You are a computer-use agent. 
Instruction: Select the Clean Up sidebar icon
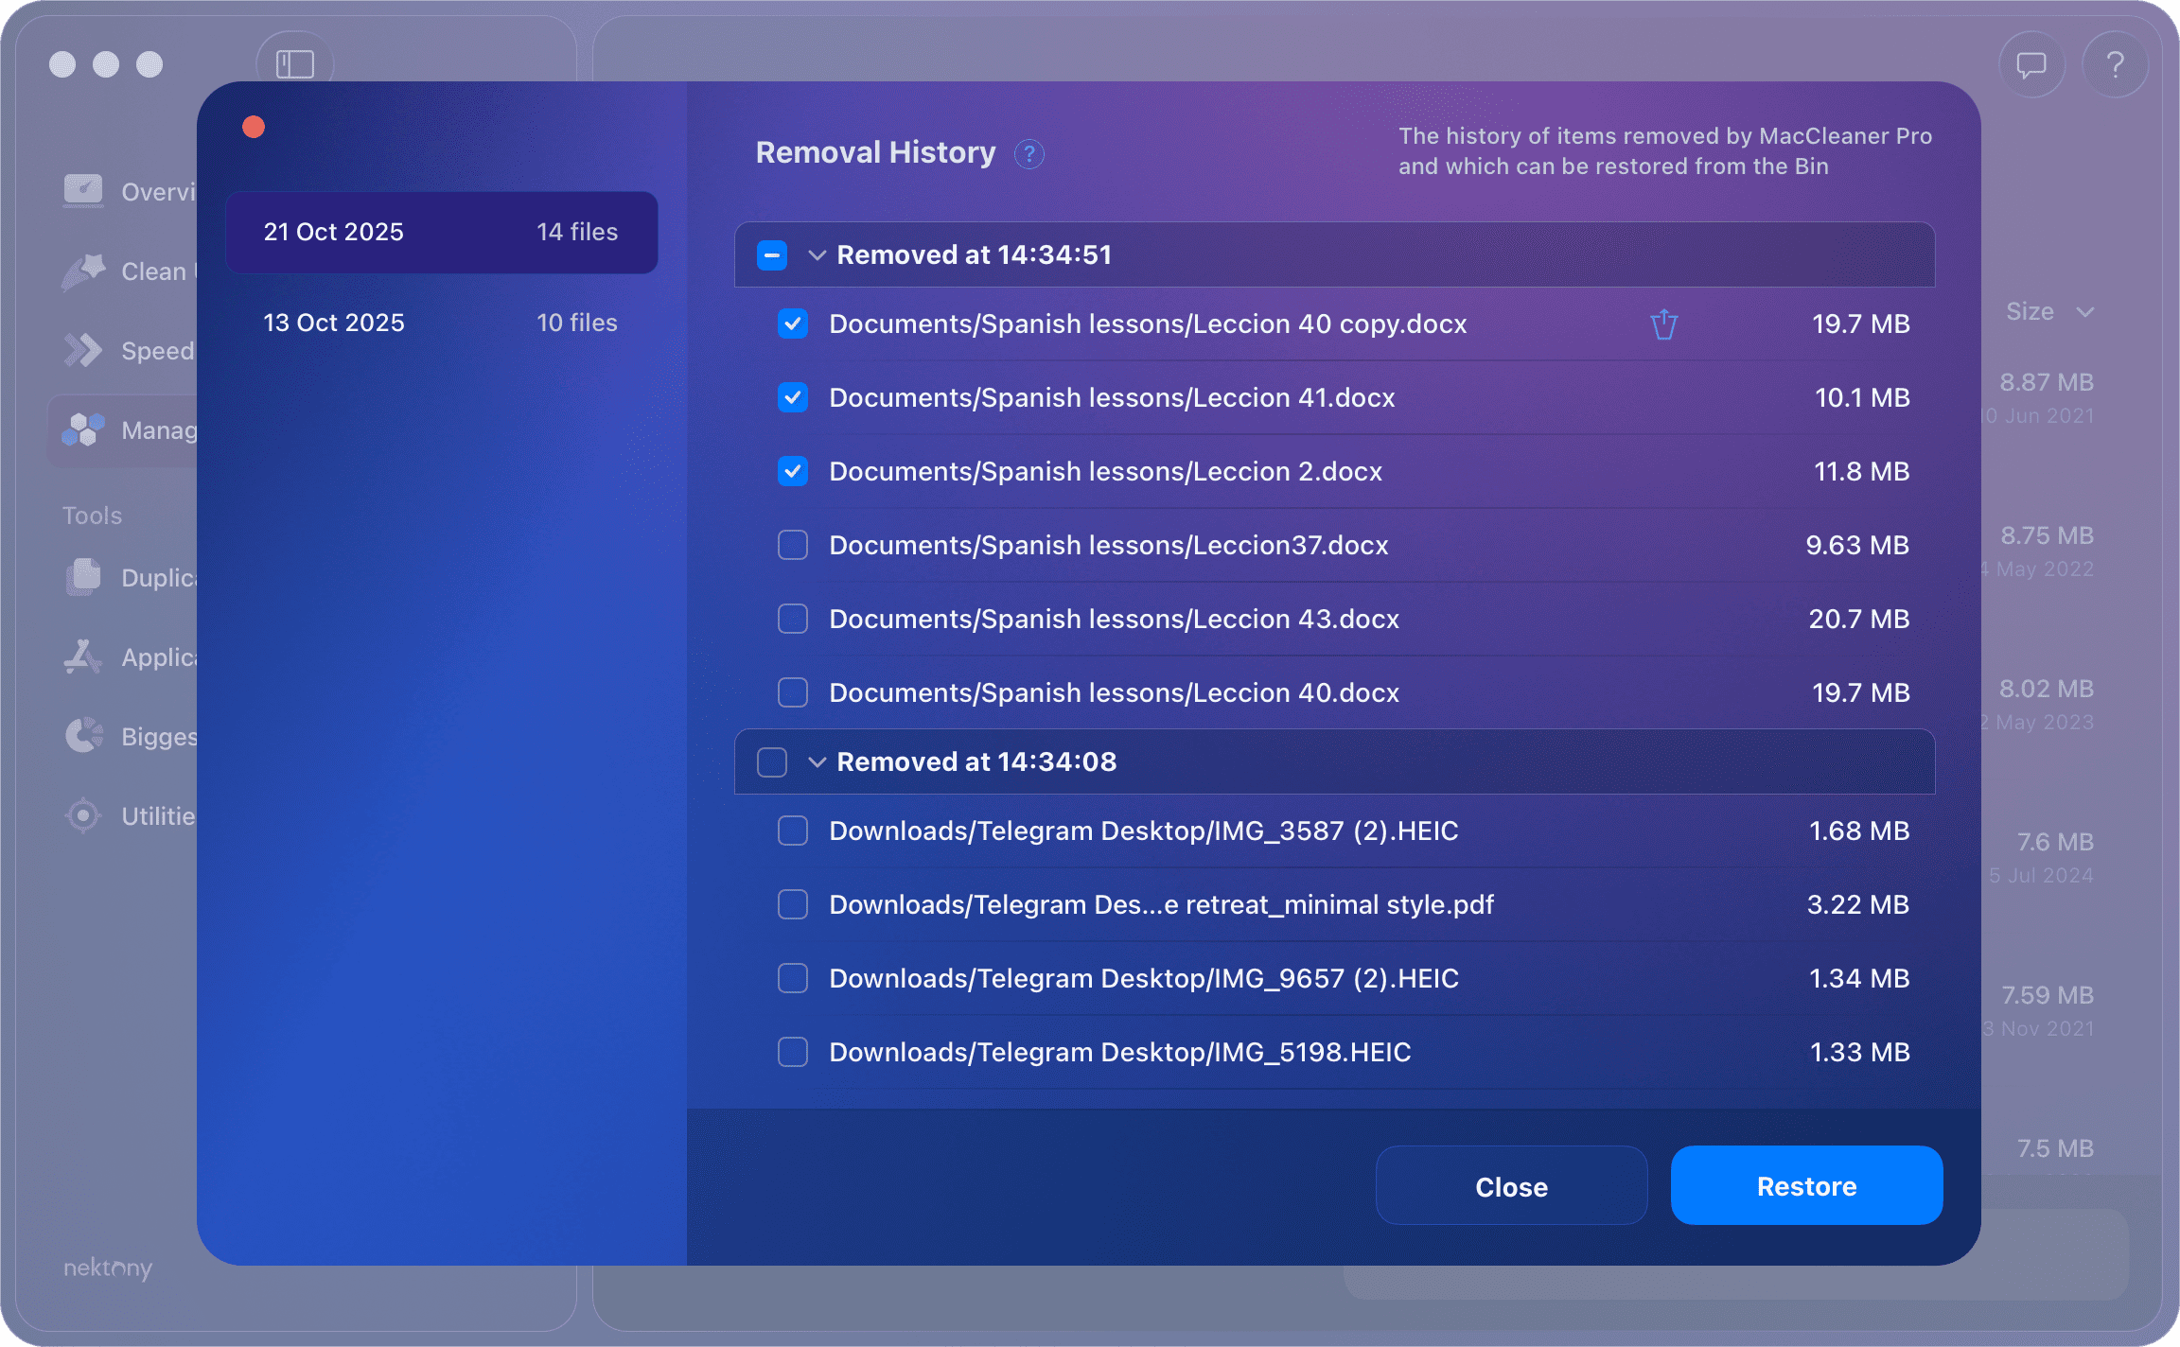[84, 271]
